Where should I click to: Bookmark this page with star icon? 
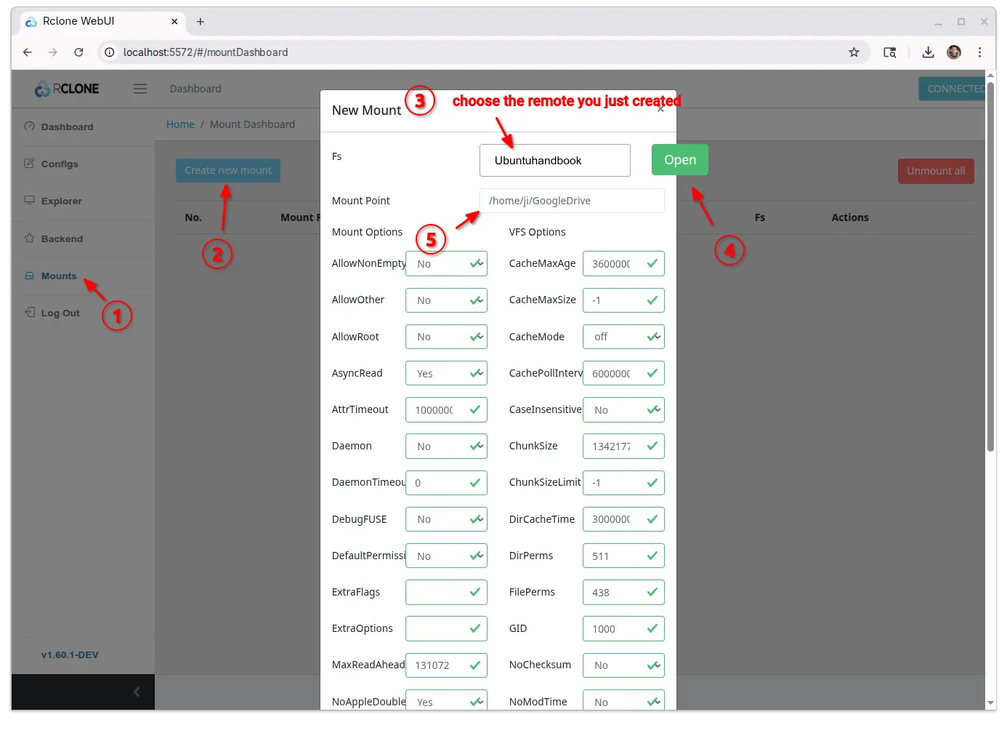854,52
